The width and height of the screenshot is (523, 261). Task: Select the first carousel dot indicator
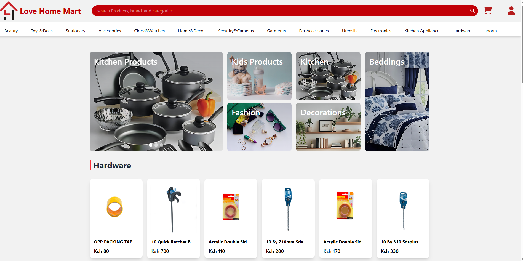tap(151, 145)
